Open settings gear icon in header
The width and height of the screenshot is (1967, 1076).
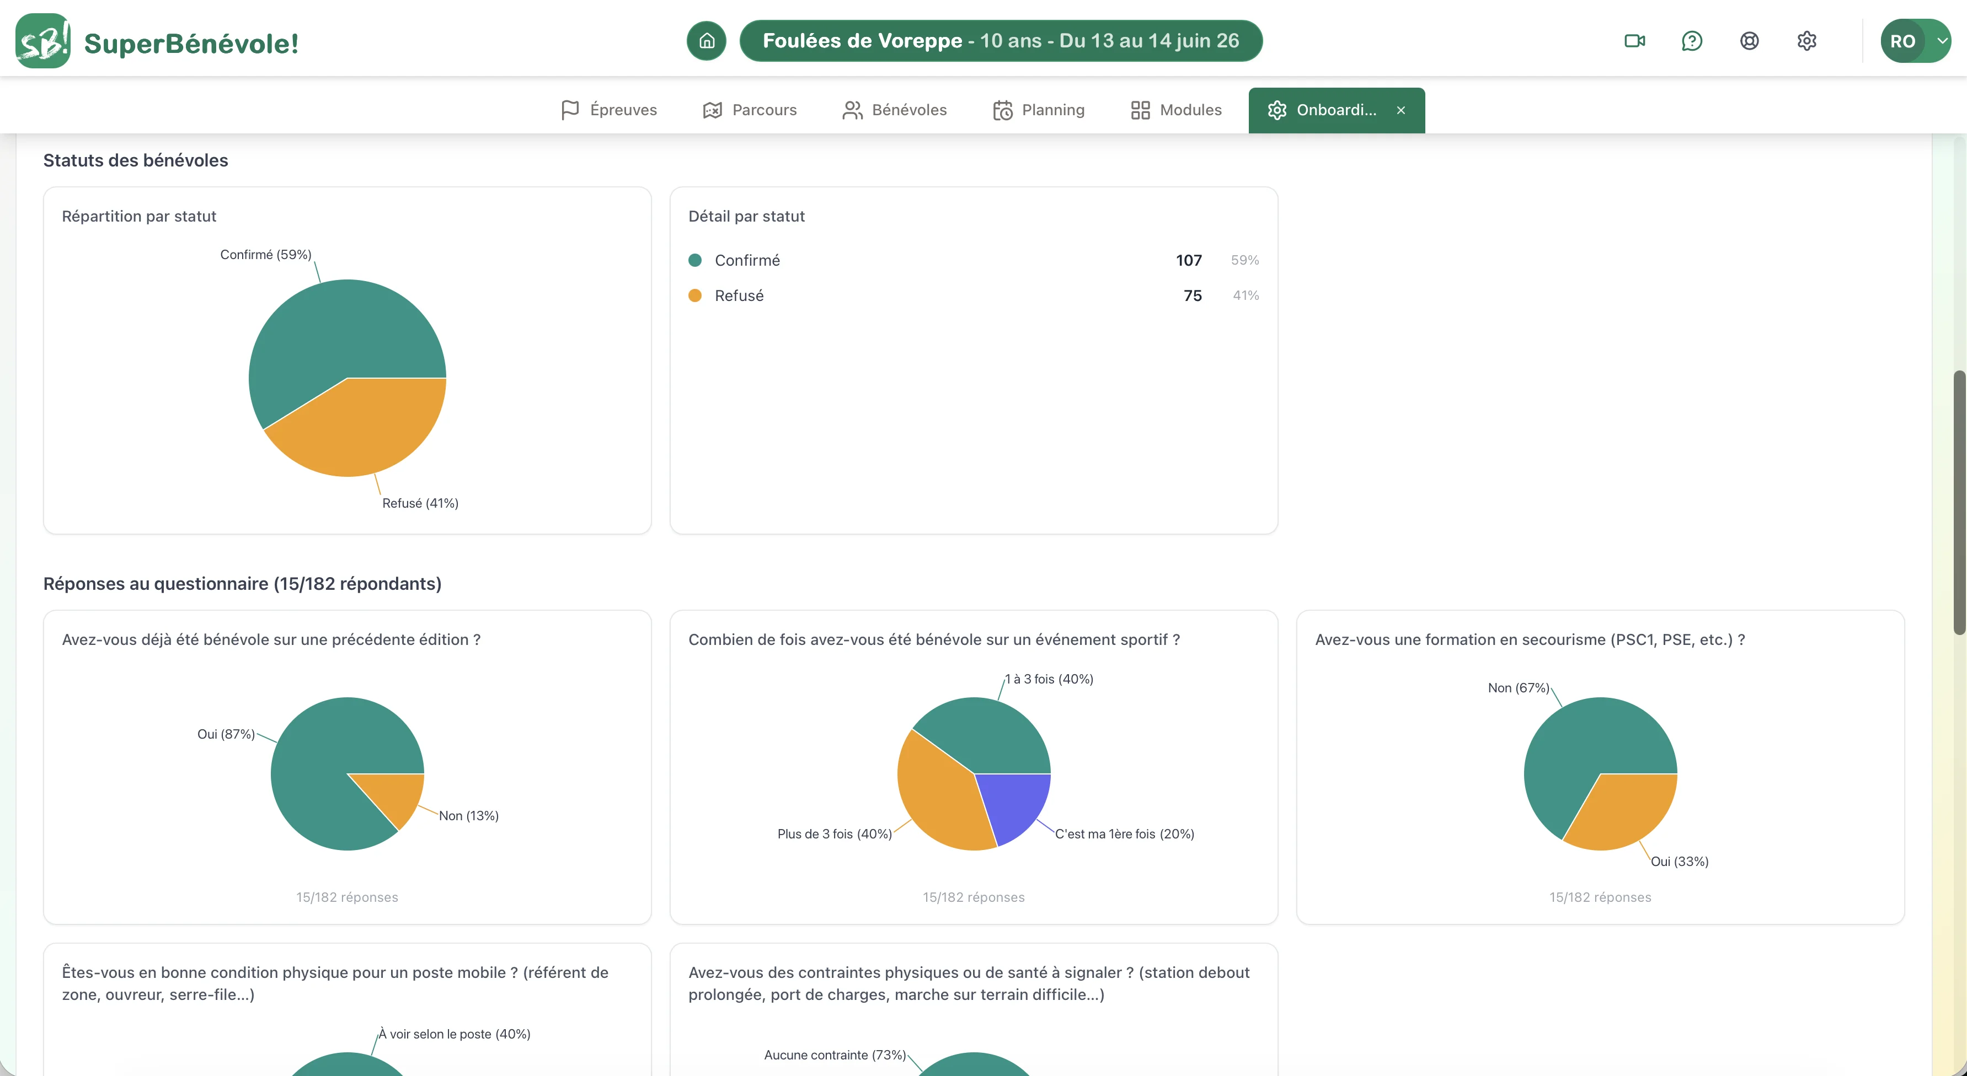(1806, 41)
